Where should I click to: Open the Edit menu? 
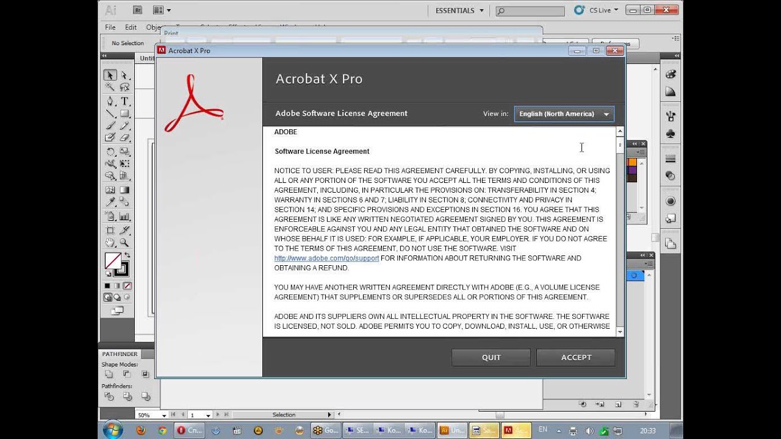tap(131, 27)
